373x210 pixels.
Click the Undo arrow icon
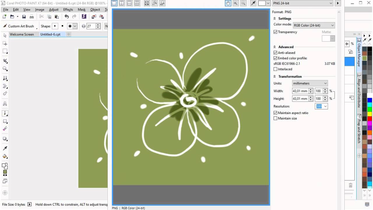point(67,17)
